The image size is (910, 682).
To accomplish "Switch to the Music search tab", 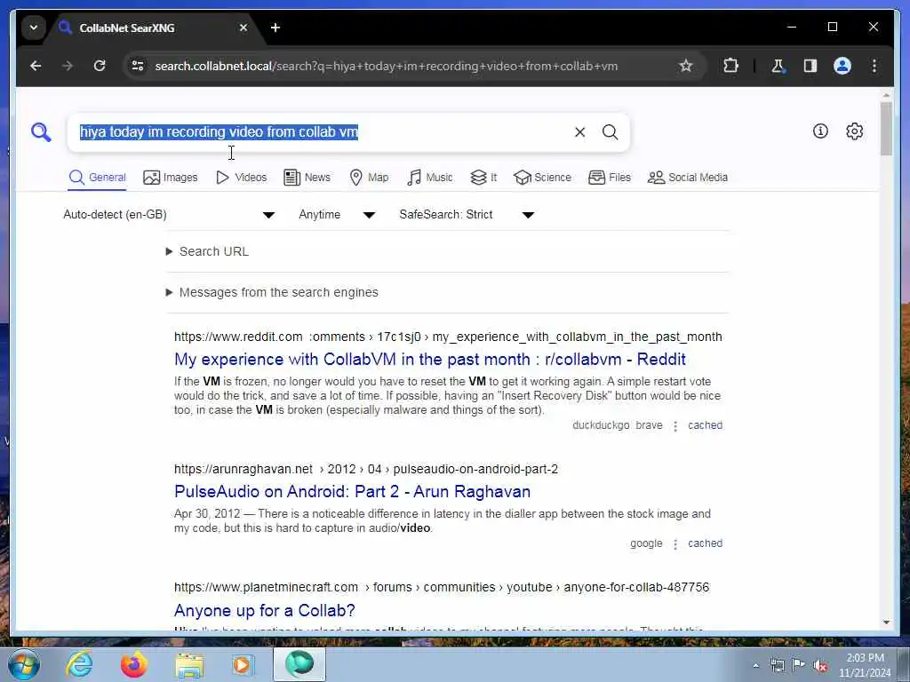I will point(429,178).
